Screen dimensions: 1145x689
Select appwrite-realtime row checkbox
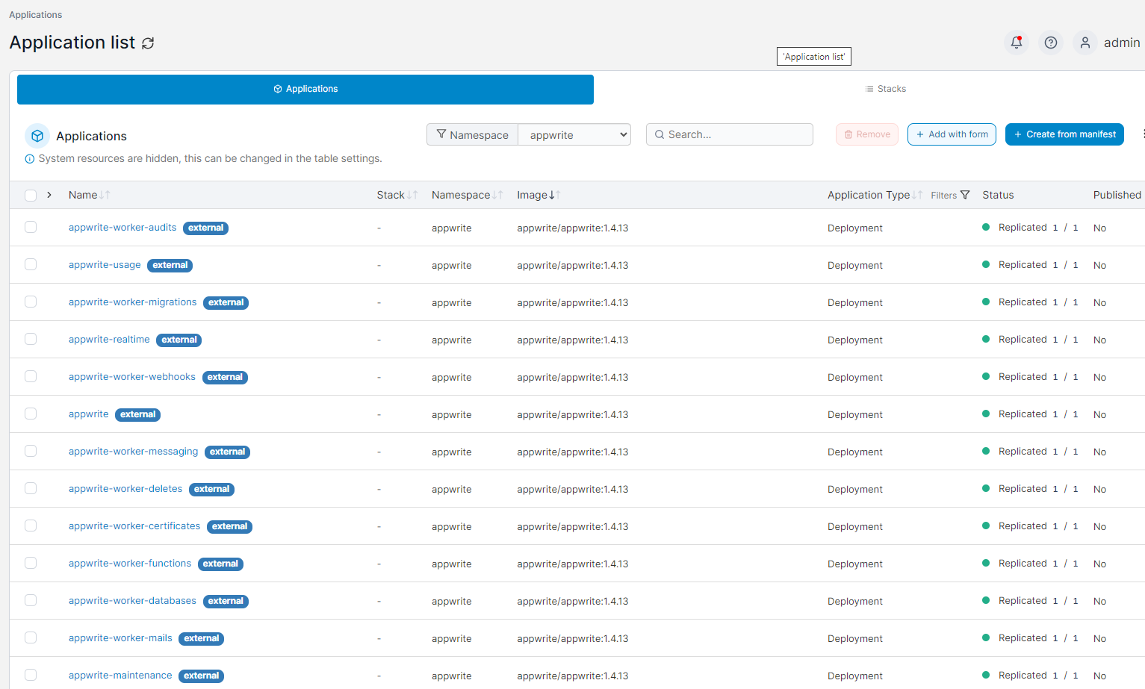tap(31, 339)
